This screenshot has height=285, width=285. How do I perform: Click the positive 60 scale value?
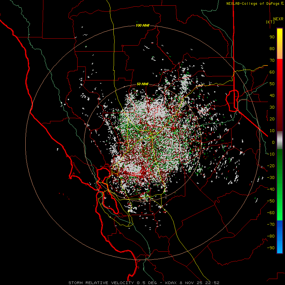click(272, 72)
